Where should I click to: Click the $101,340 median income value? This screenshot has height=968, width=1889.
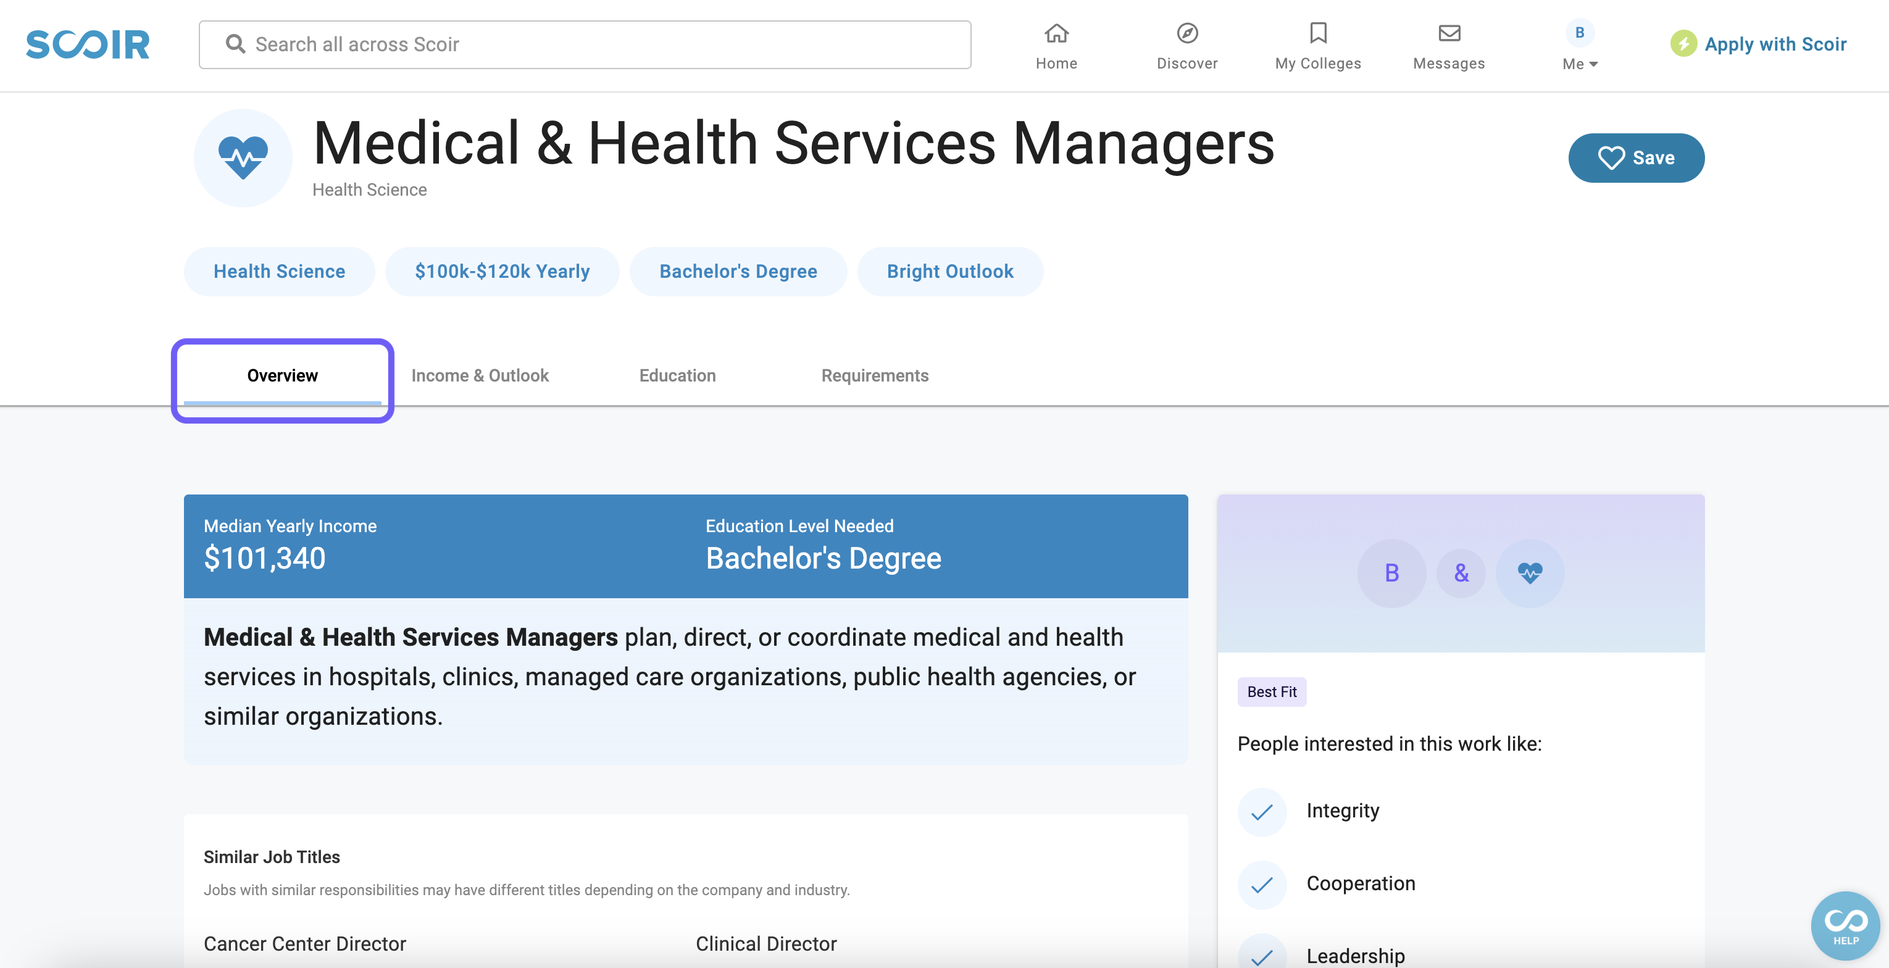point(264,558)
